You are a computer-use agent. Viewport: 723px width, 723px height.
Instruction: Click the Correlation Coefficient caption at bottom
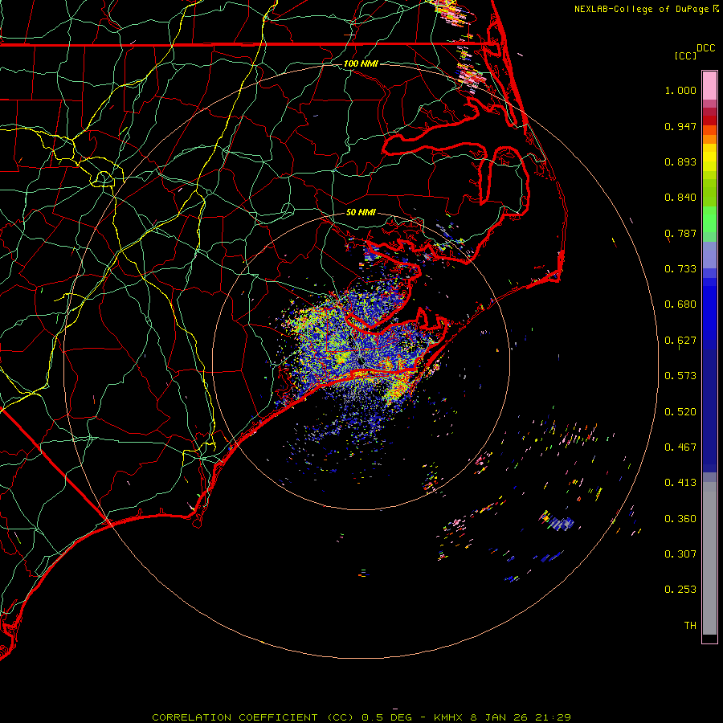tap(361, 717)
